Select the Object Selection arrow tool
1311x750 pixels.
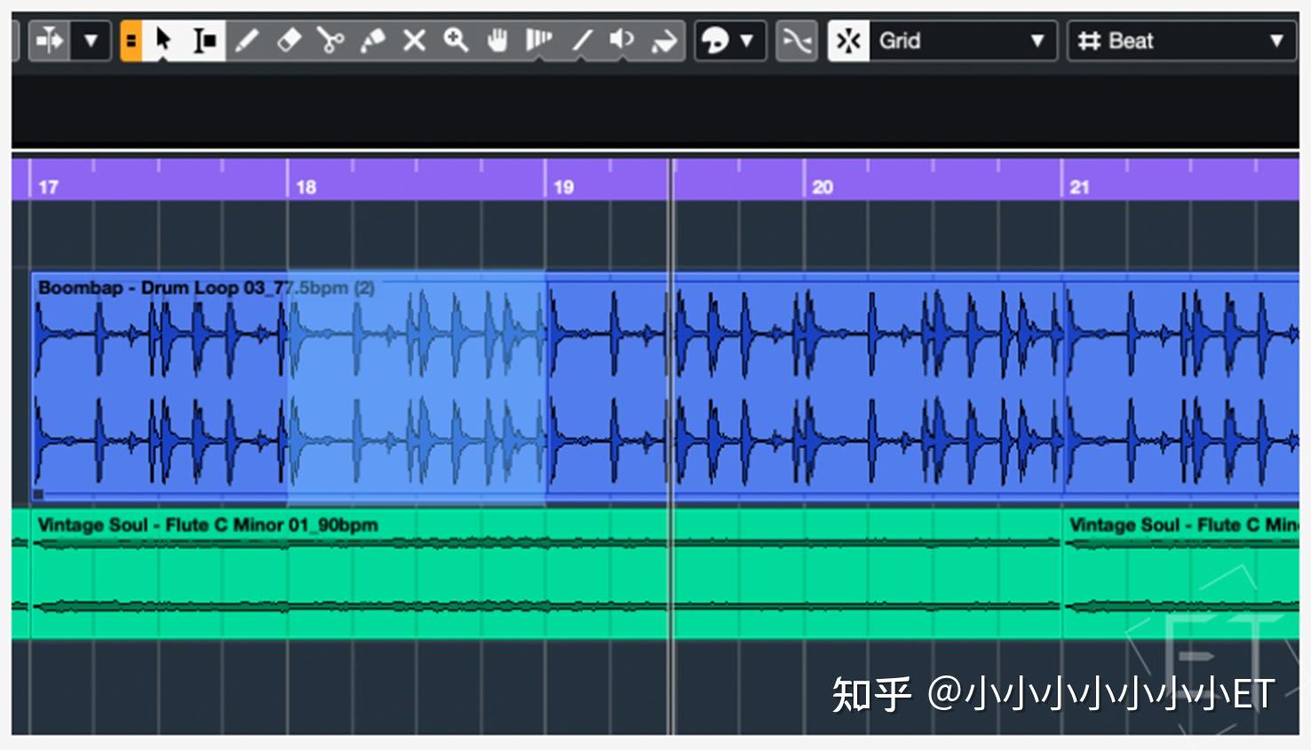point(164,40)
